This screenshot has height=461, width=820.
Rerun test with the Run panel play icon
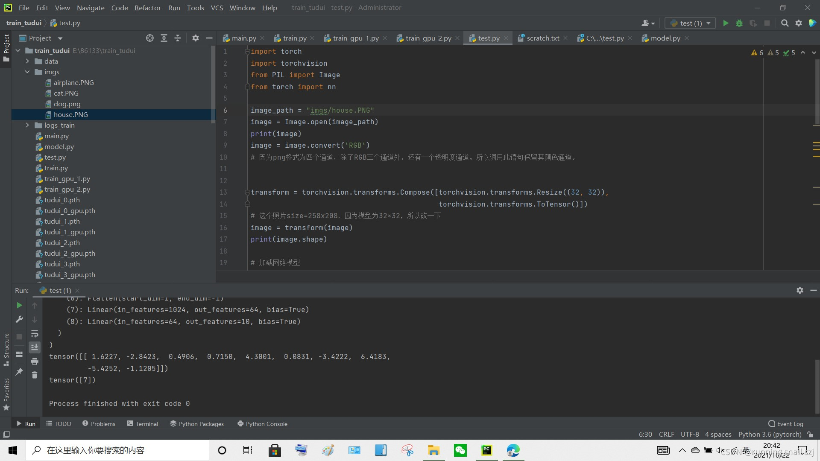[19, 305]
